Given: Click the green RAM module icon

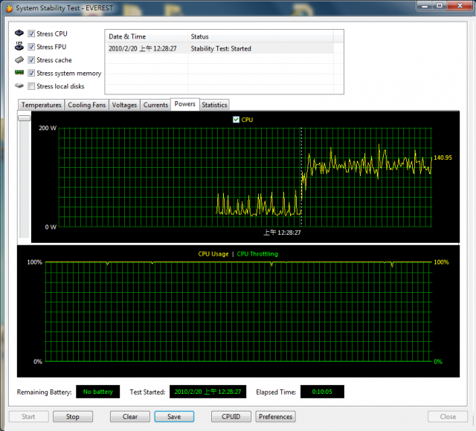Looking at the screenshot, I should [19, 72].
